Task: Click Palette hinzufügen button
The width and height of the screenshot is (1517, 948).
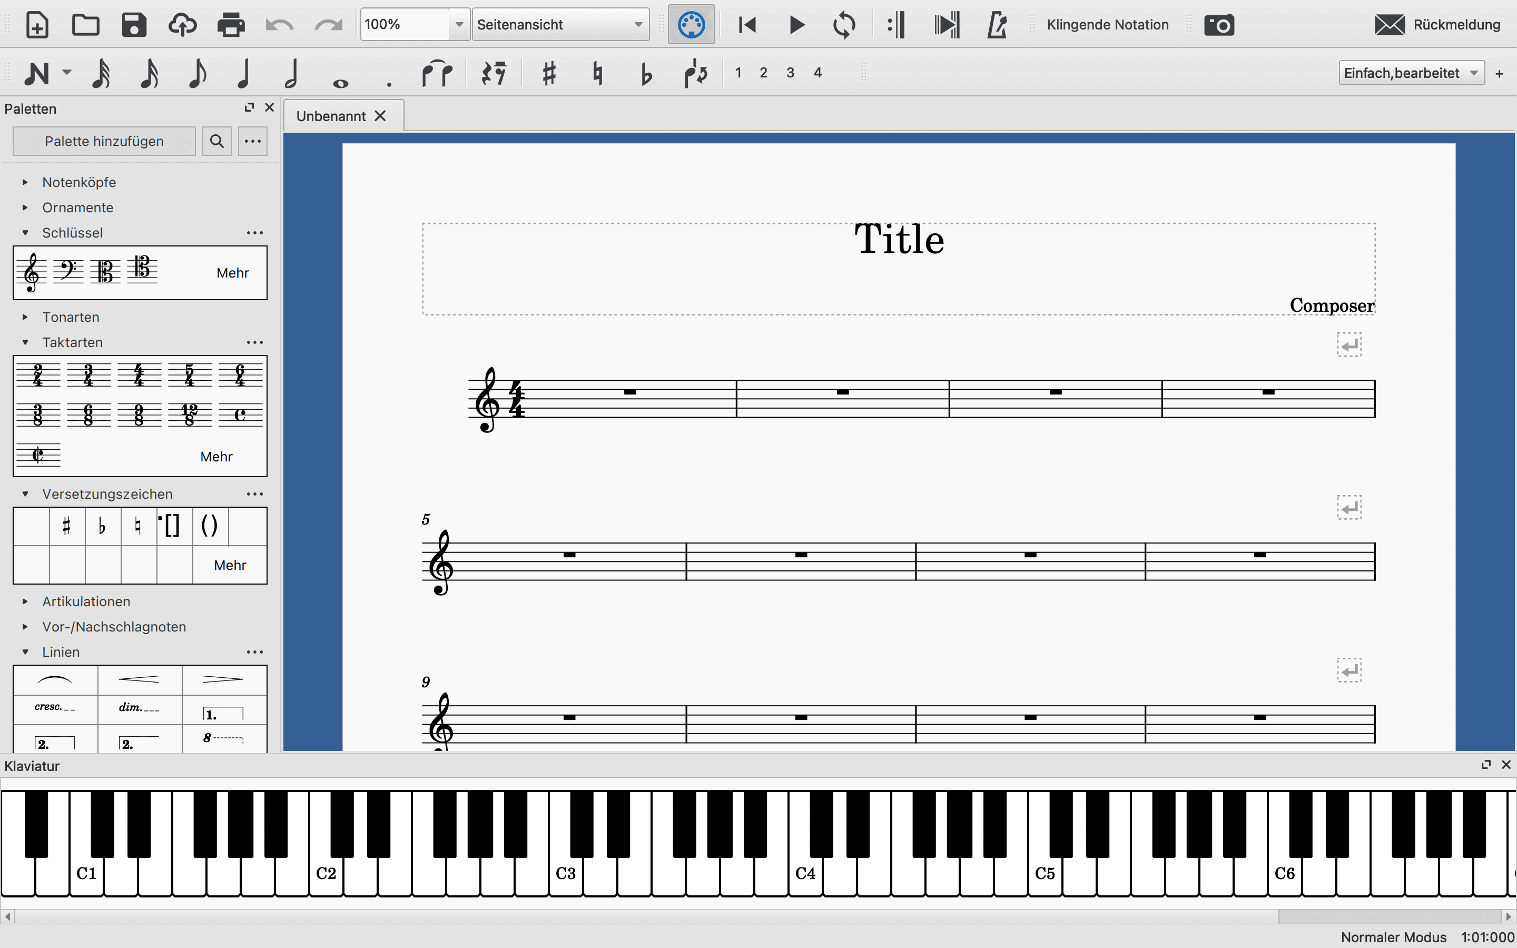Action: (x=104, y=141)
